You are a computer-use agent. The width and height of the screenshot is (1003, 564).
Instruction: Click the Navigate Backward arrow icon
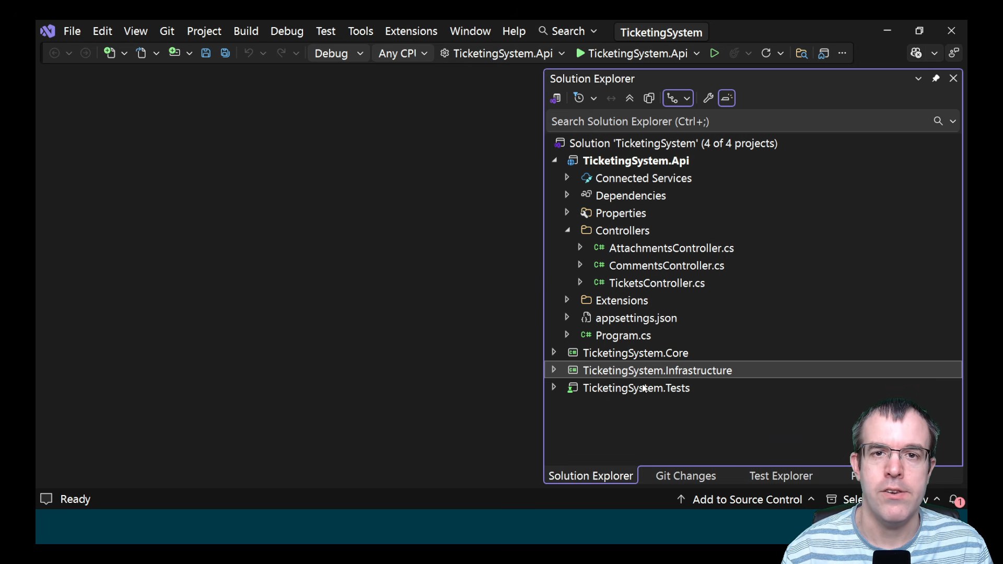pyautogui.click(x=54, y=53)
